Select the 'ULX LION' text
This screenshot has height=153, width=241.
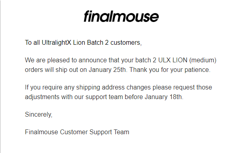click(173, 60)
